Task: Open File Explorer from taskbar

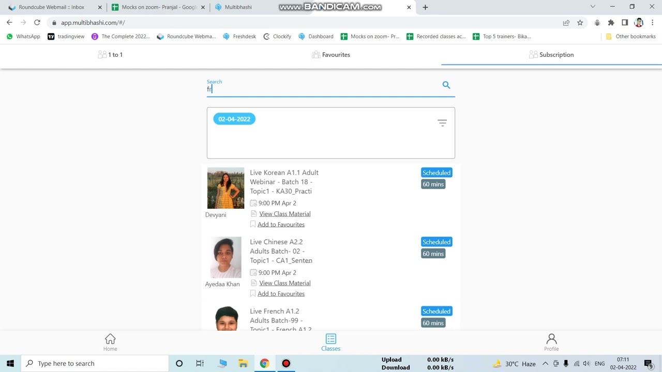Action: pos(243,363)
